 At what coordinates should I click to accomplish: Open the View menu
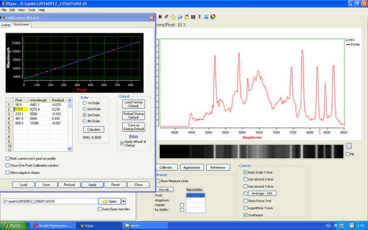[22, 10]
